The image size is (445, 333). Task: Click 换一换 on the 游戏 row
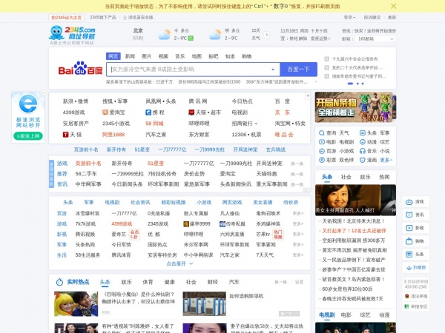tap(297, 164)
